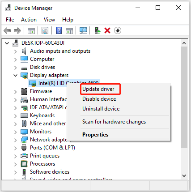Screen dimensions: 191x192
Task: Click Scan for hardware changes monitor icon
Action: click(x=83, y=31)
